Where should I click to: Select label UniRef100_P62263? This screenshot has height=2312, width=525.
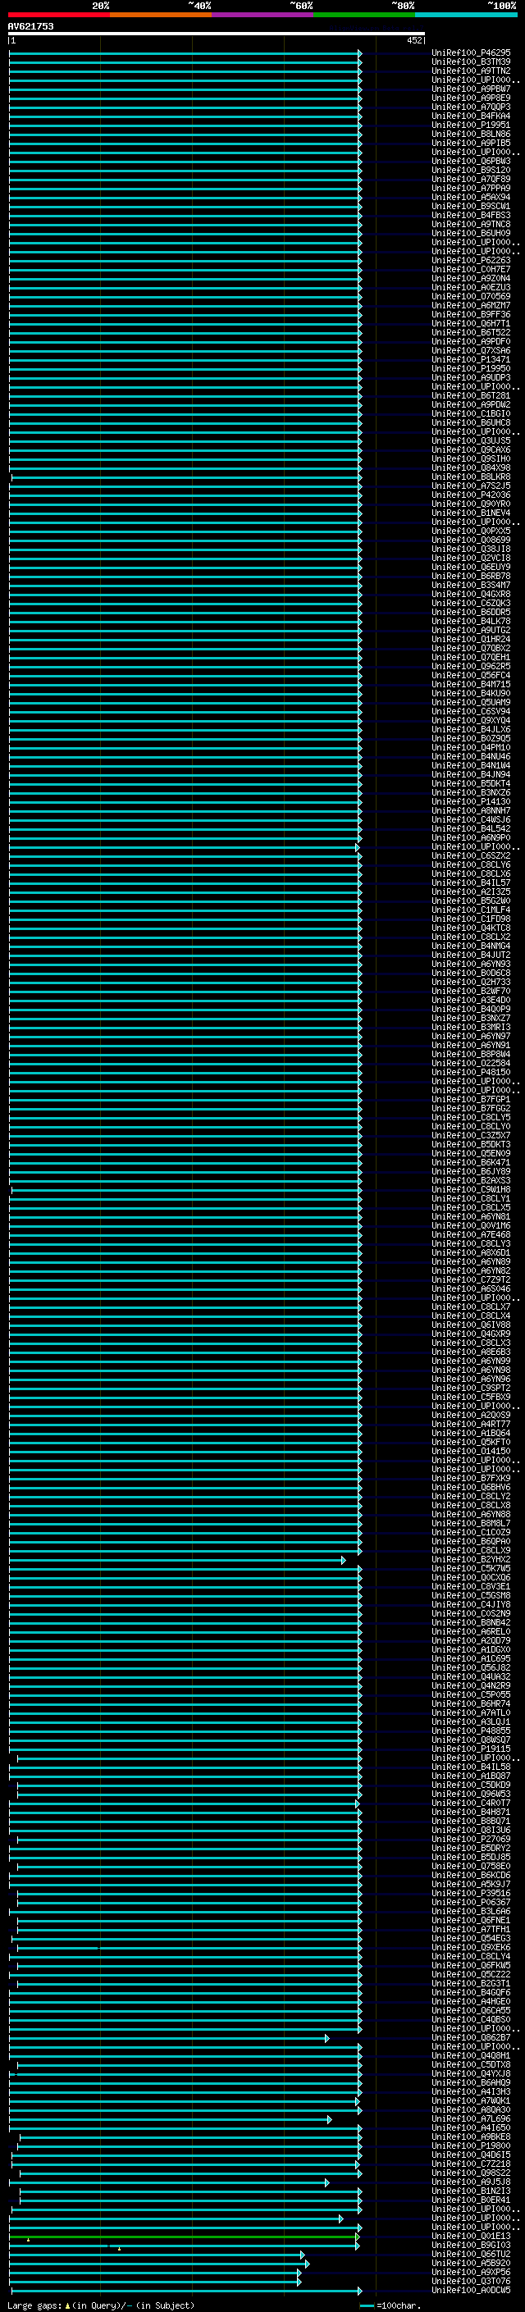[471, 260]
